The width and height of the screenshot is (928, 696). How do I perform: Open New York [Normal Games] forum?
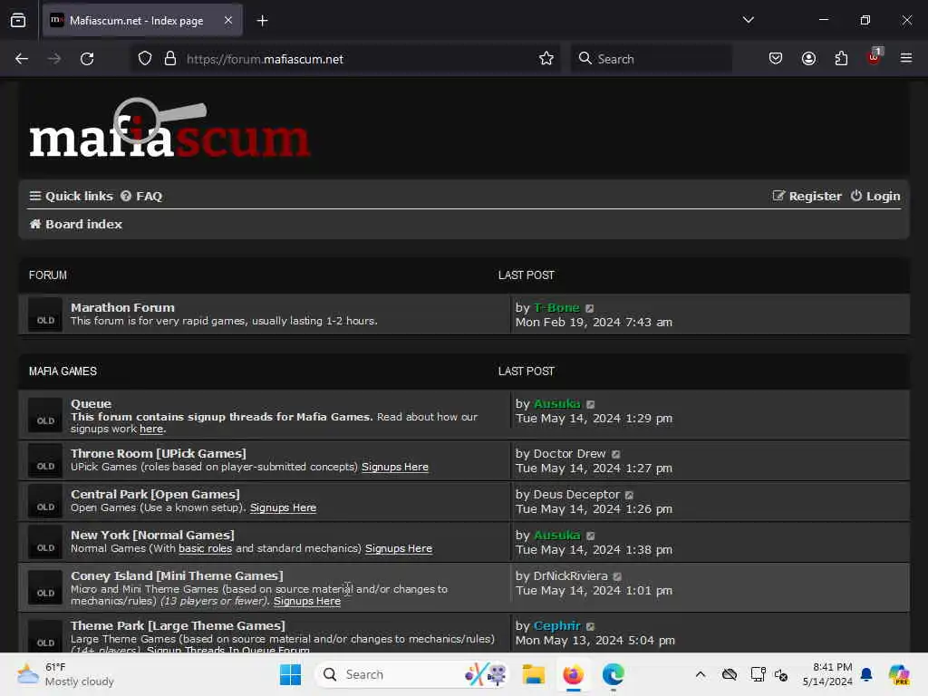152,535
